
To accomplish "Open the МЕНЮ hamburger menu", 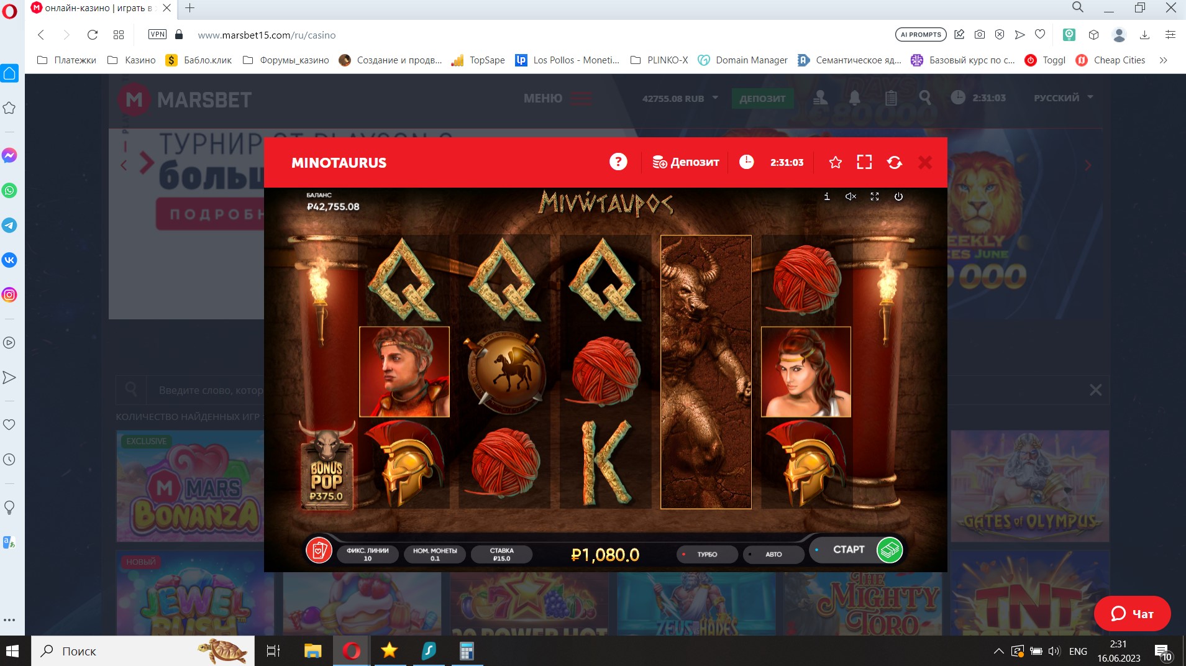I will [x=557, y=98].
